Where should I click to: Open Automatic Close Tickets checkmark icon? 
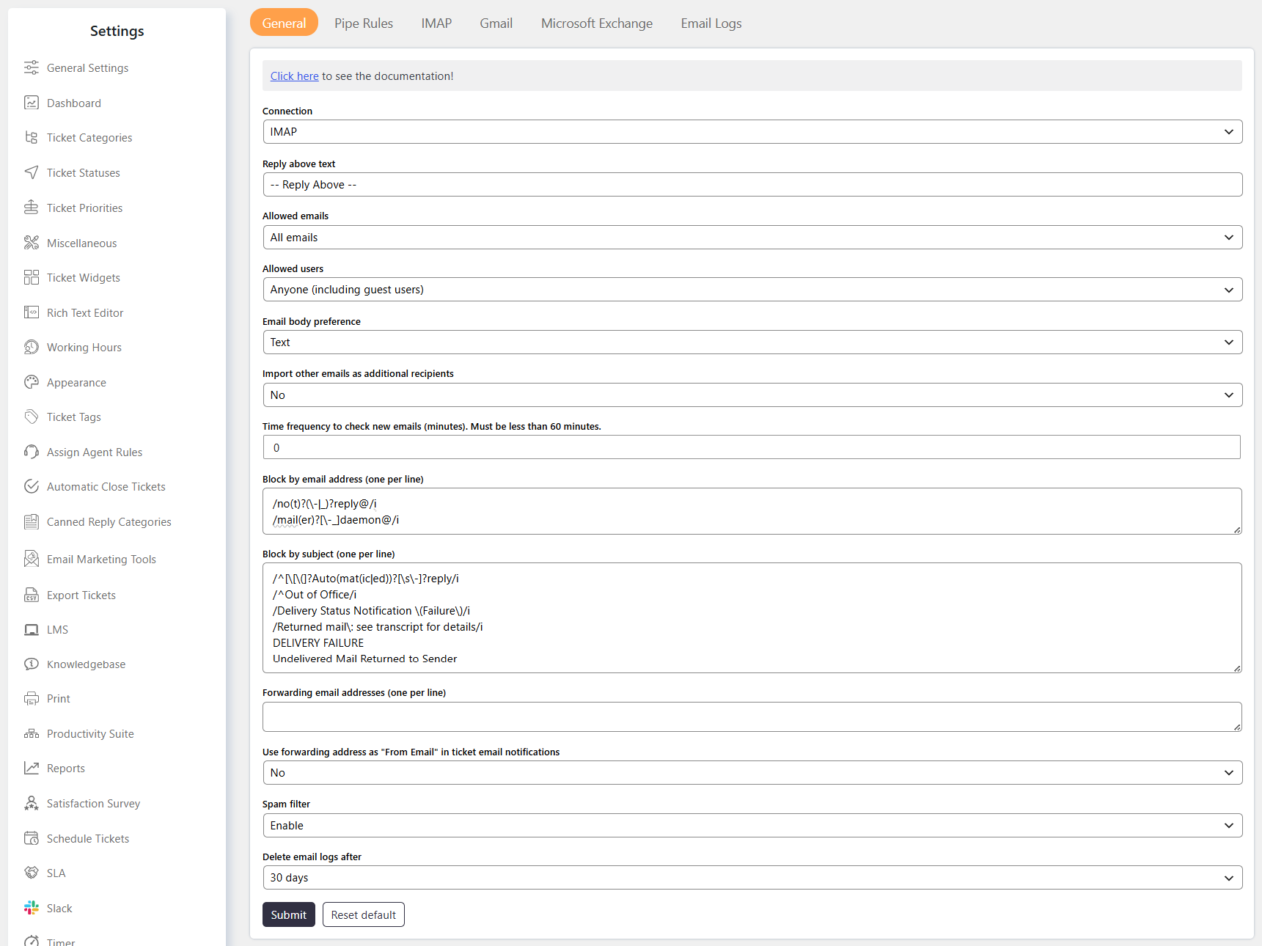coord(31,486)
